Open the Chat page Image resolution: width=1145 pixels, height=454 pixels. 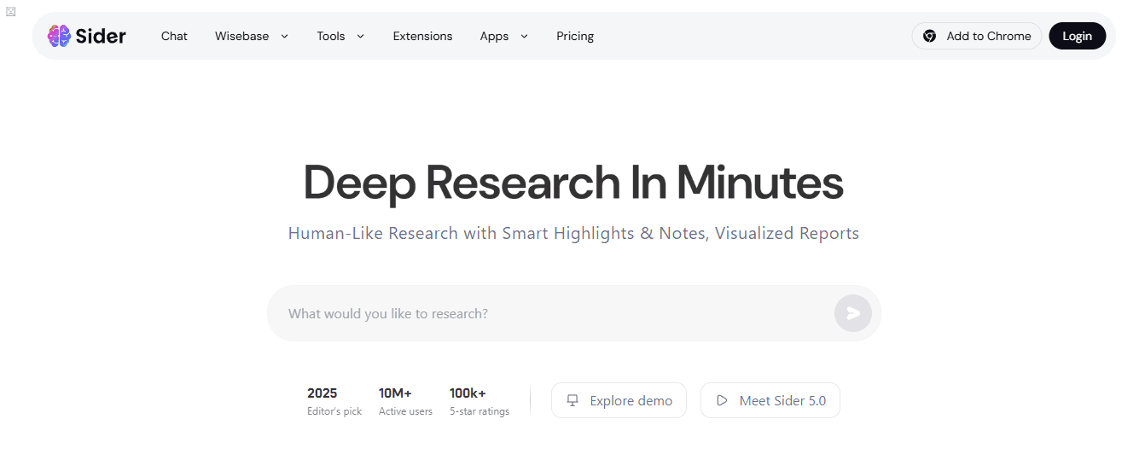coord(174,36)
